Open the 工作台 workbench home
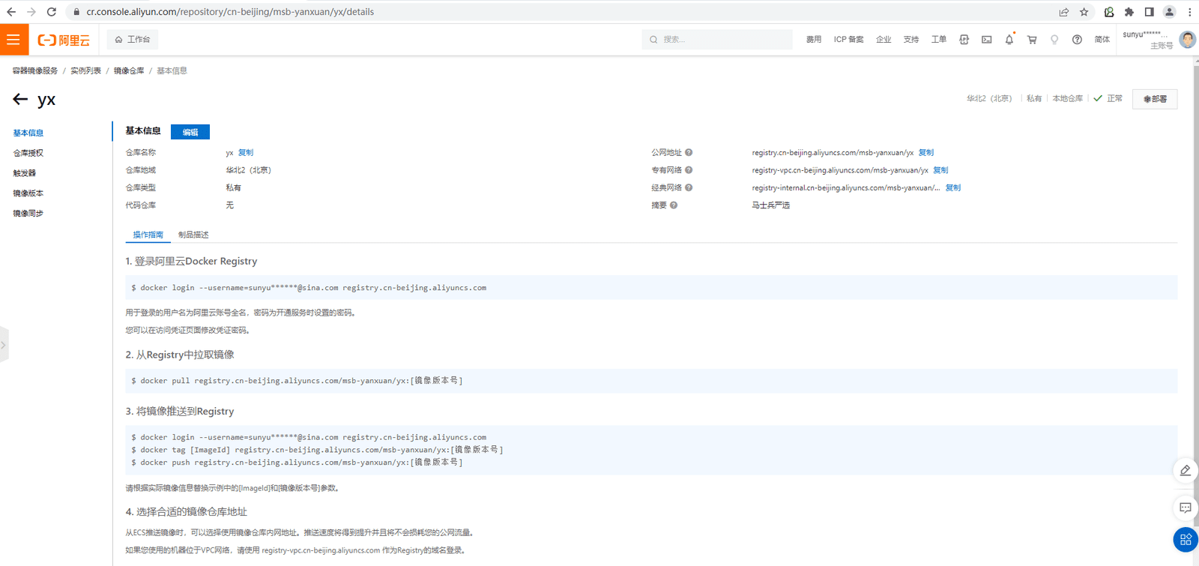Viewport: 1199px width, 566px height. pyautogui.click(x=133, y=40)
